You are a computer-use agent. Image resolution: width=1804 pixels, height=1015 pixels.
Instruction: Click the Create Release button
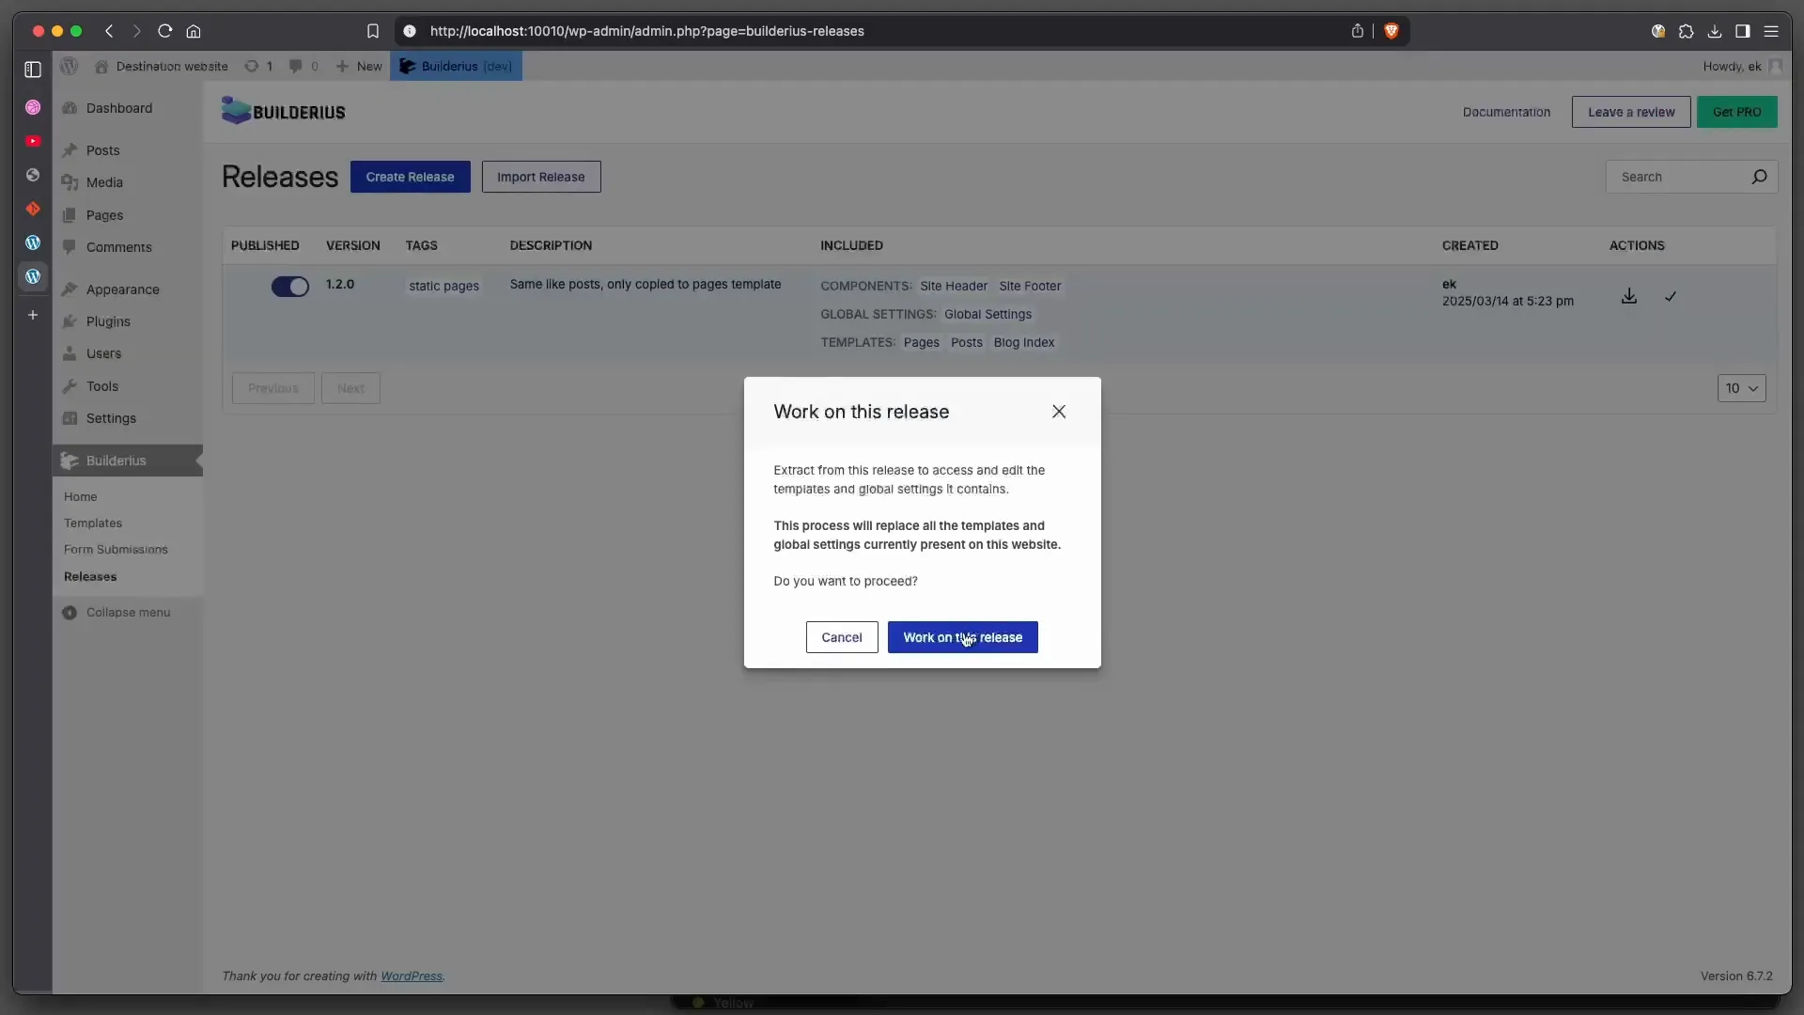tap(410, 177)
